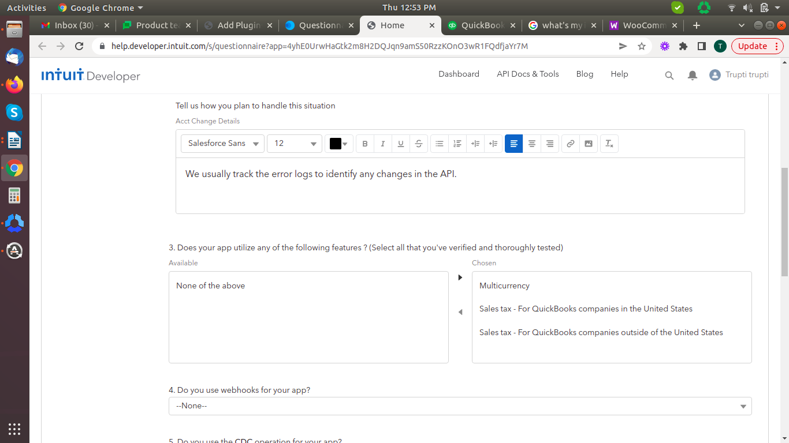Insert a numbered list
Screen dimensions: 789x443
tap(457, 144)
